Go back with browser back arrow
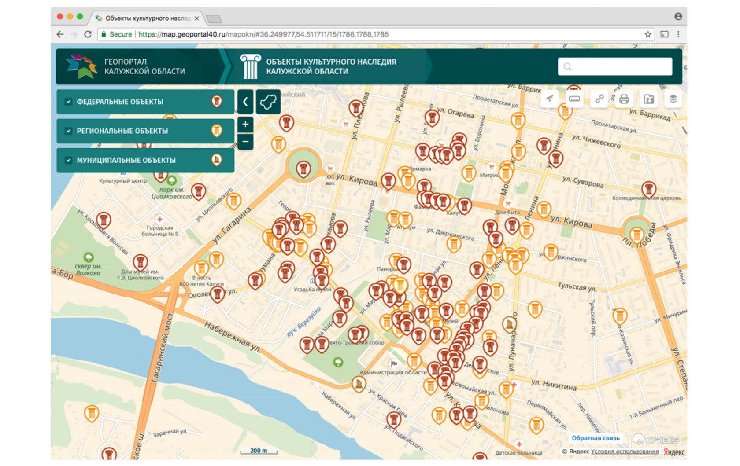The image size is (740, 466). (x=60, y=34)
